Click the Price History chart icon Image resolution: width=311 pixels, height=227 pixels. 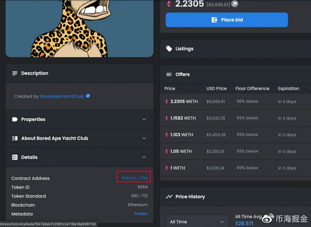169,197
